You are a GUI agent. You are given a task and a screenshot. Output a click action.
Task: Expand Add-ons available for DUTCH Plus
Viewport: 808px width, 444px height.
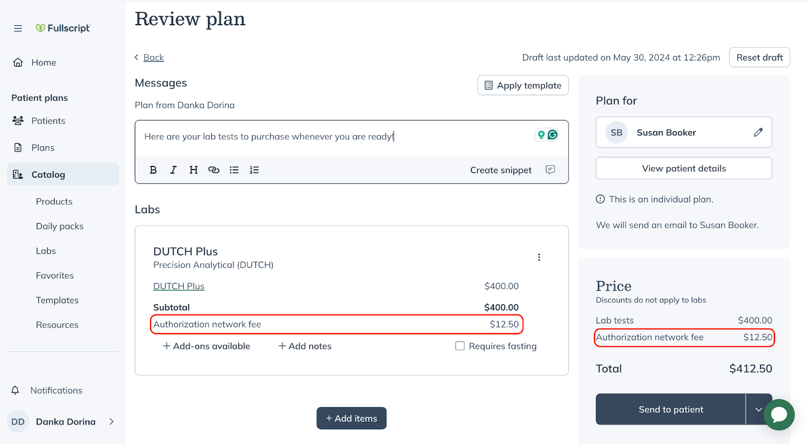[206, 346]
